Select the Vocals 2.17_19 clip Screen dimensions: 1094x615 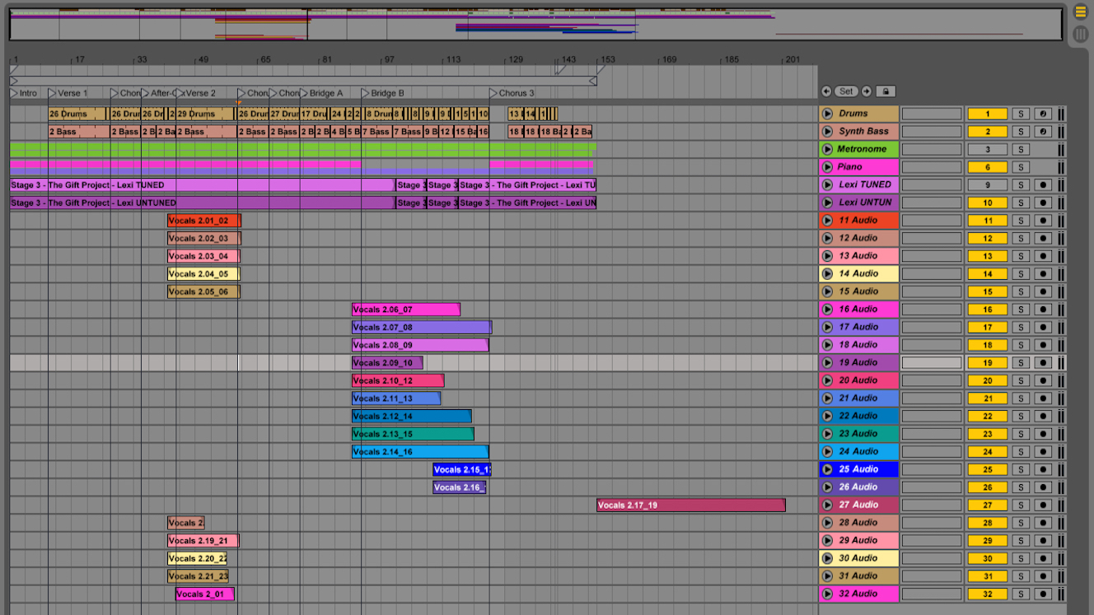tap(690, 504)
